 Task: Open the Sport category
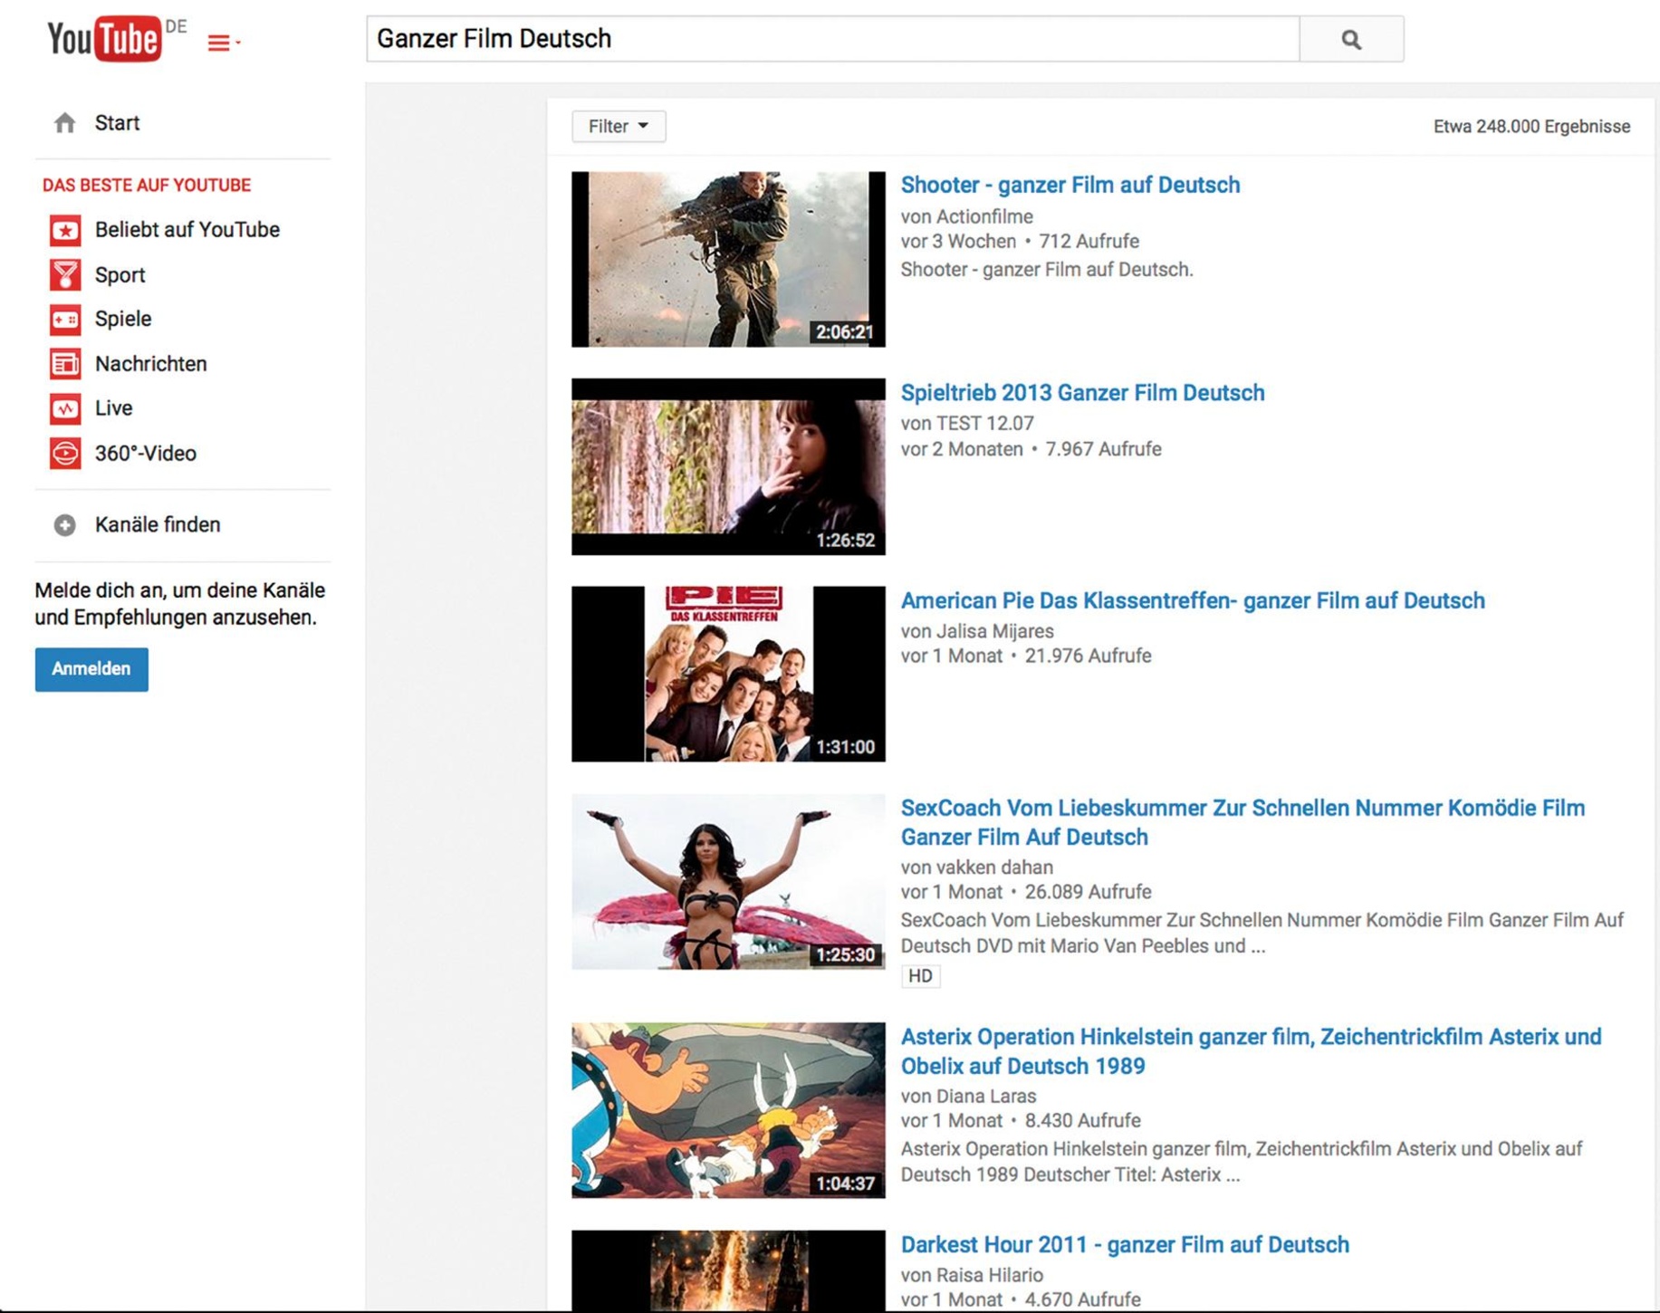tap(120, 274)
